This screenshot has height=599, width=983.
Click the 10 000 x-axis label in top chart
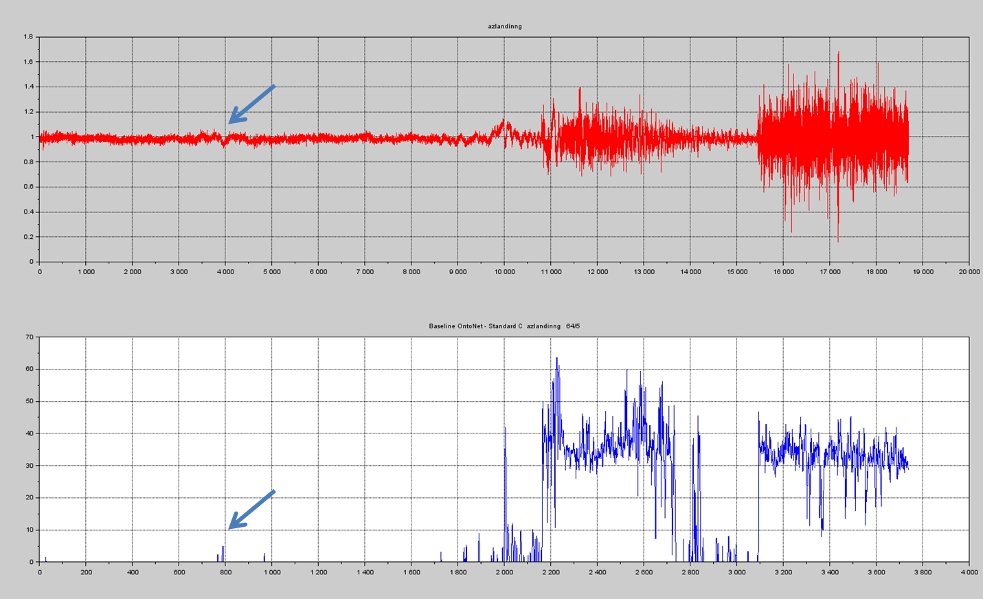(504, 272)
